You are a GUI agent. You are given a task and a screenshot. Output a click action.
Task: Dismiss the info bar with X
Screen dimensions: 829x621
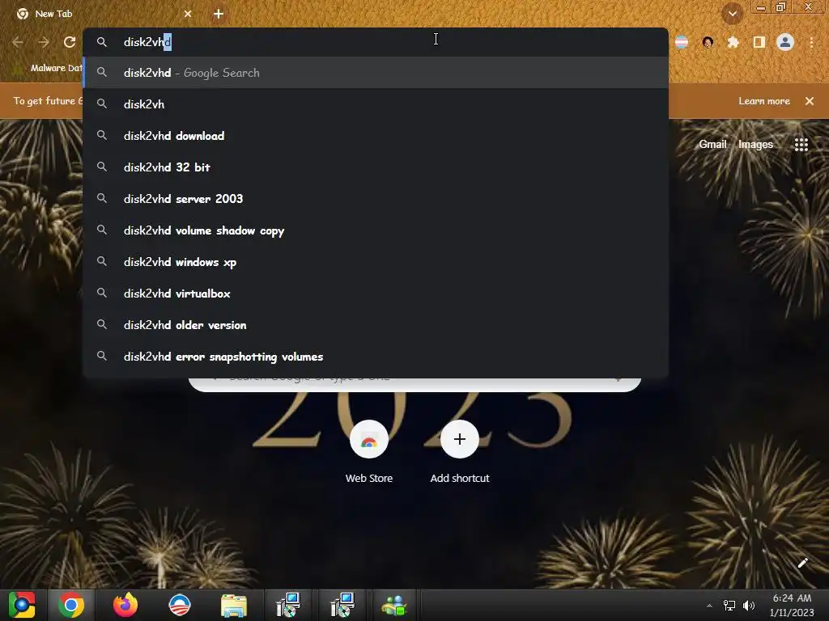(810, 101)
